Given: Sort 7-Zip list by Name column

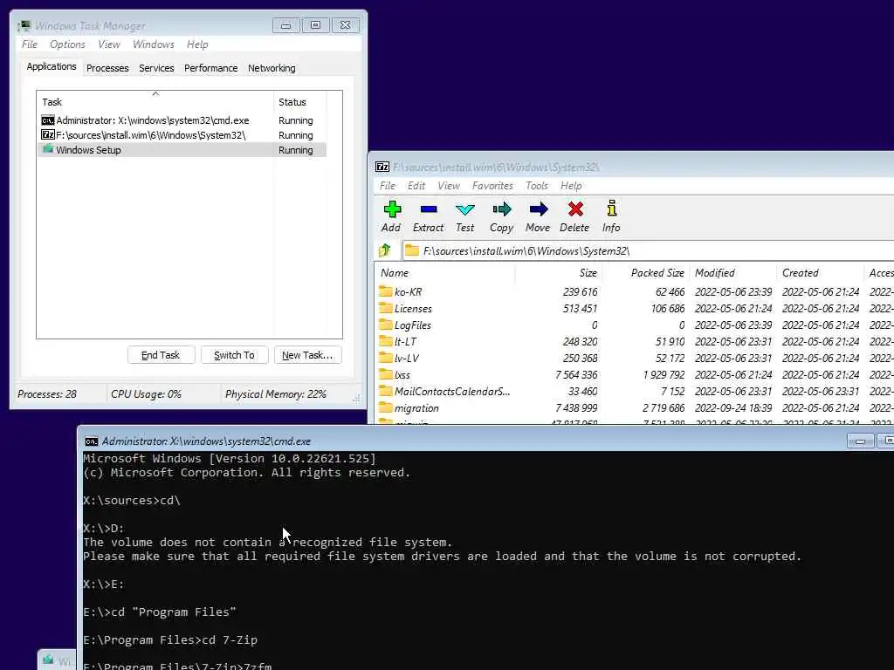Looking at the screenshot, I should (444, 273).
